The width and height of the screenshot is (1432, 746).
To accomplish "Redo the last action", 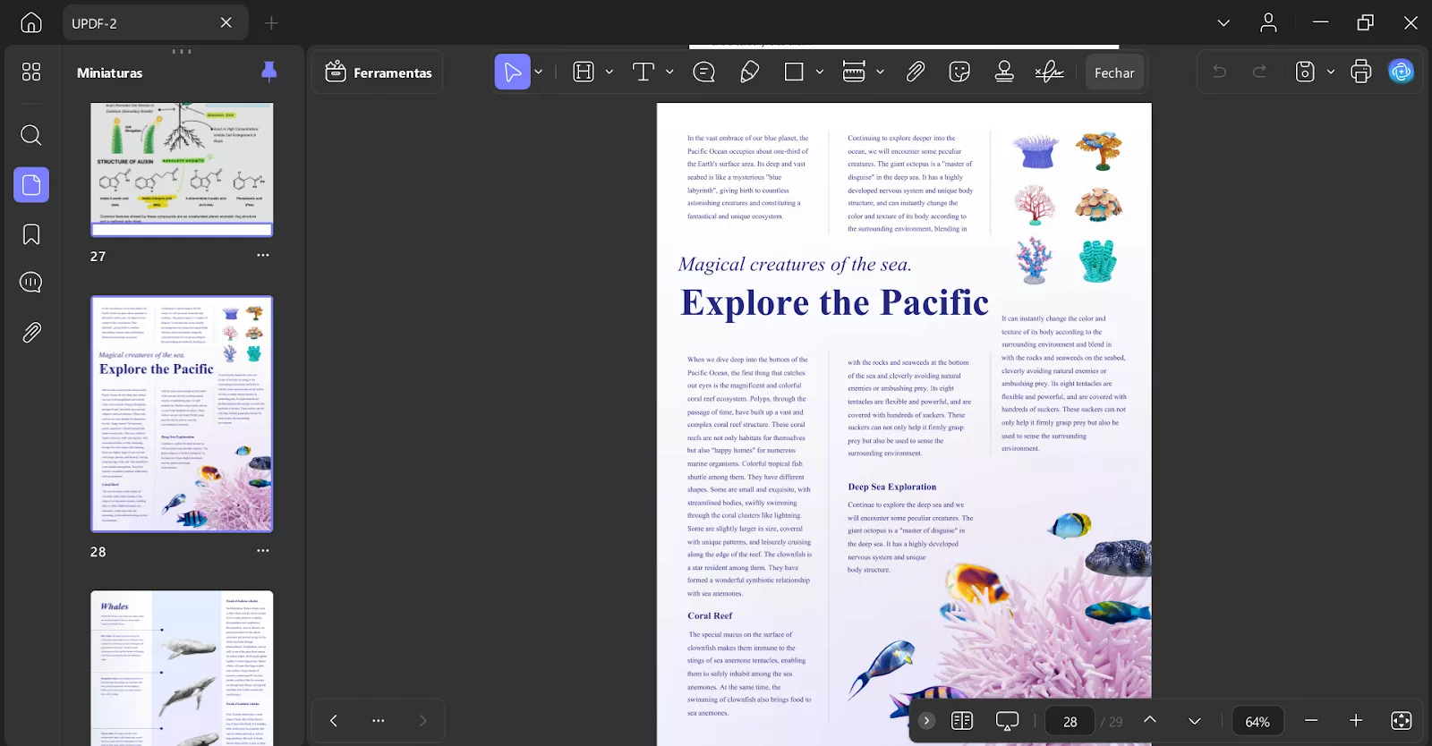I will click(x=1259, y=72).
